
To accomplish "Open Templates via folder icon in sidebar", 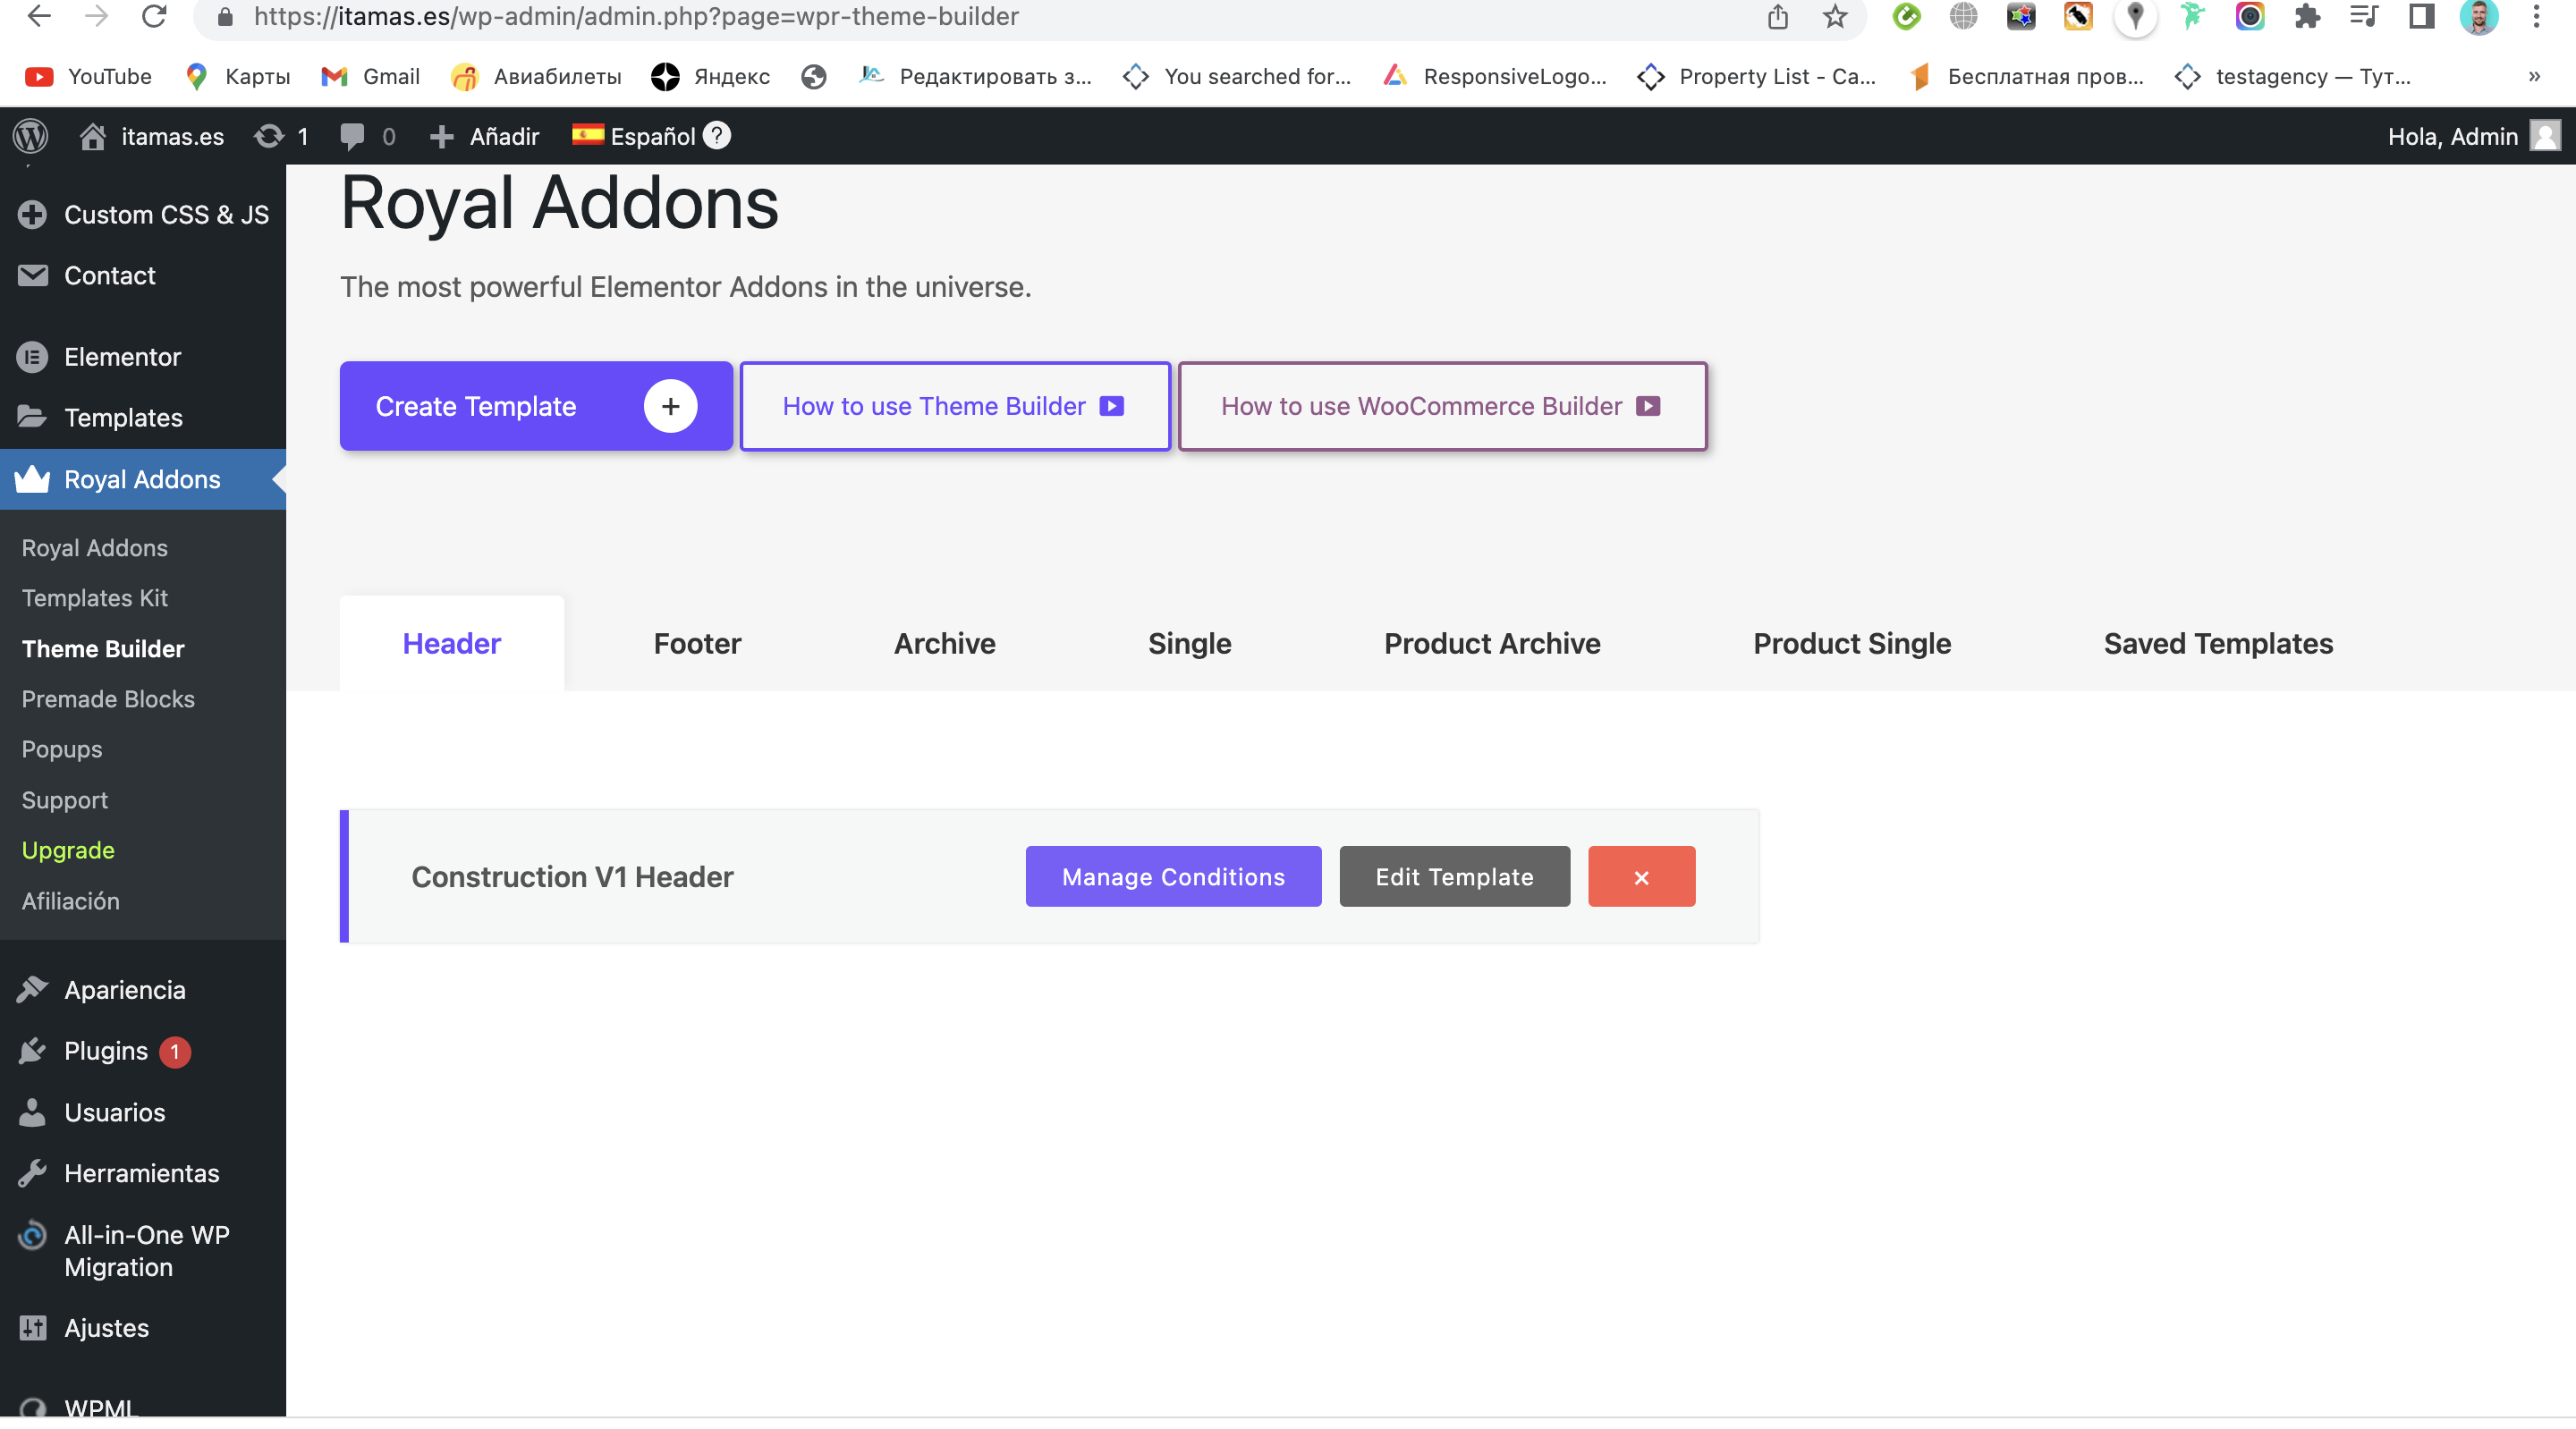I will (31, 417).
